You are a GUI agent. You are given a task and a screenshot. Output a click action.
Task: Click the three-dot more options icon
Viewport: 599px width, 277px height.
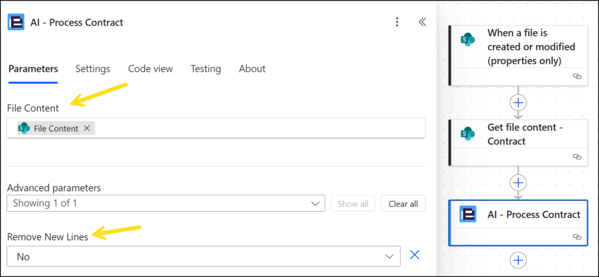point(397,22)
